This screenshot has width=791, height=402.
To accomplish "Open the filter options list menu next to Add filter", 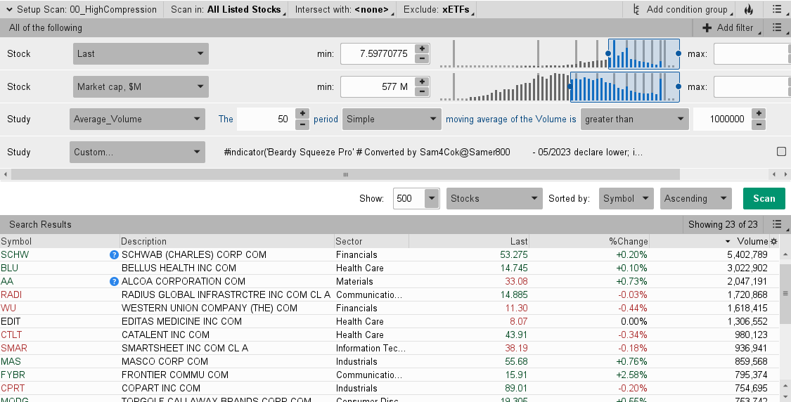I will click(778, 27).
